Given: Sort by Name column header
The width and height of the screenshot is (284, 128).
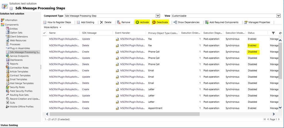Looking at the screenshot, I should click(x=52, y=33).
